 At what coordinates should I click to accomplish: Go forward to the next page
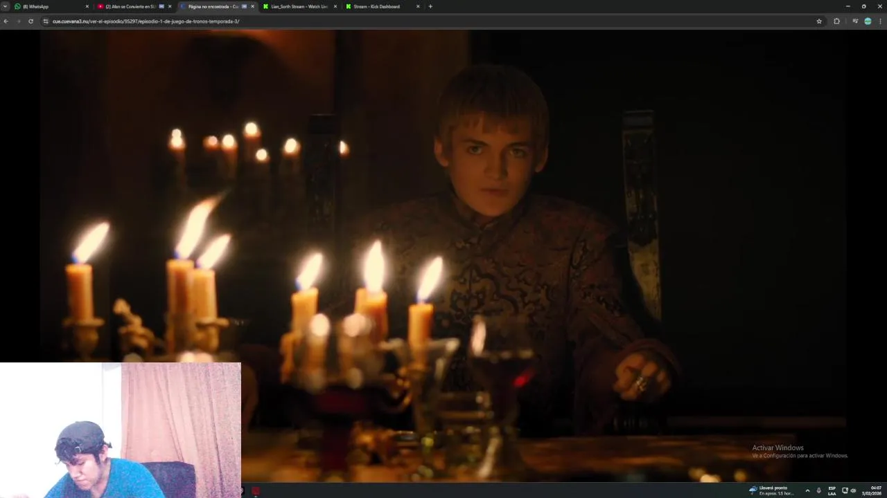[x=18, y=21]
